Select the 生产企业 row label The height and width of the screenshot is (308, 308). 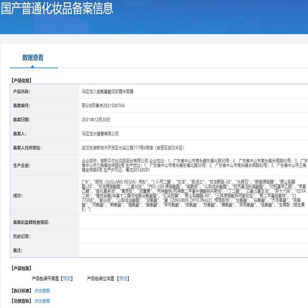22,166
